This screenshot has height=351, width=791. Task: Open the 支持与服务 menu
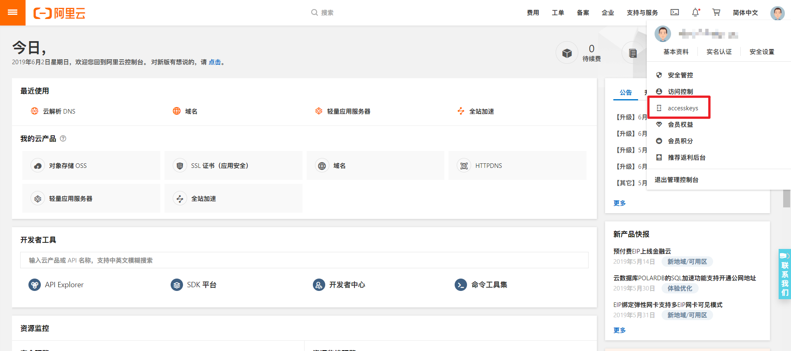coord(642,13)
